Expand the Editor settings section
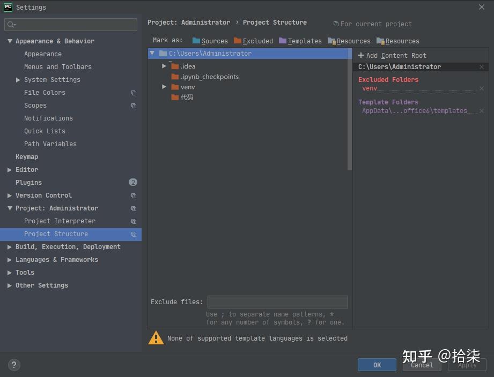This screenshot has height=377, width=494. (x=10, y=170)
